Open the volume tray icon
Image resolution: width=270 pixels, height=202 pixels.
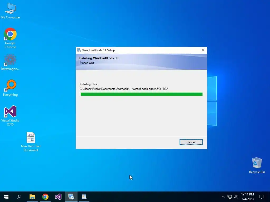(236, 197)
